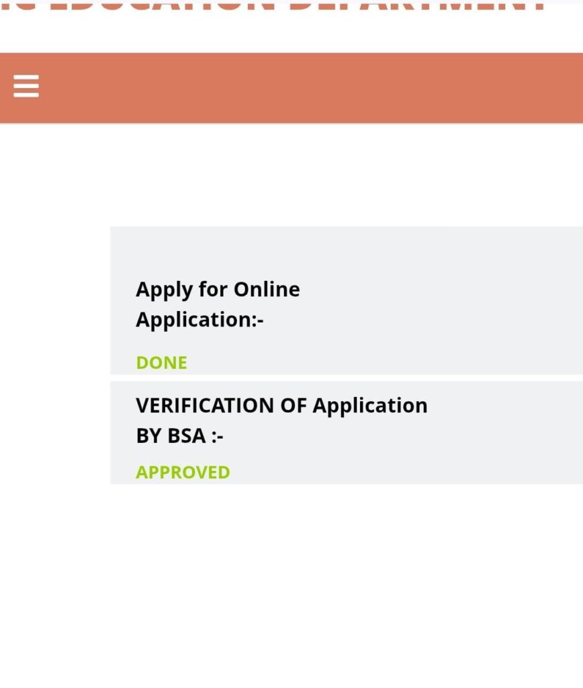
Task: Click the white gap between the two cards
Action: 336,378
